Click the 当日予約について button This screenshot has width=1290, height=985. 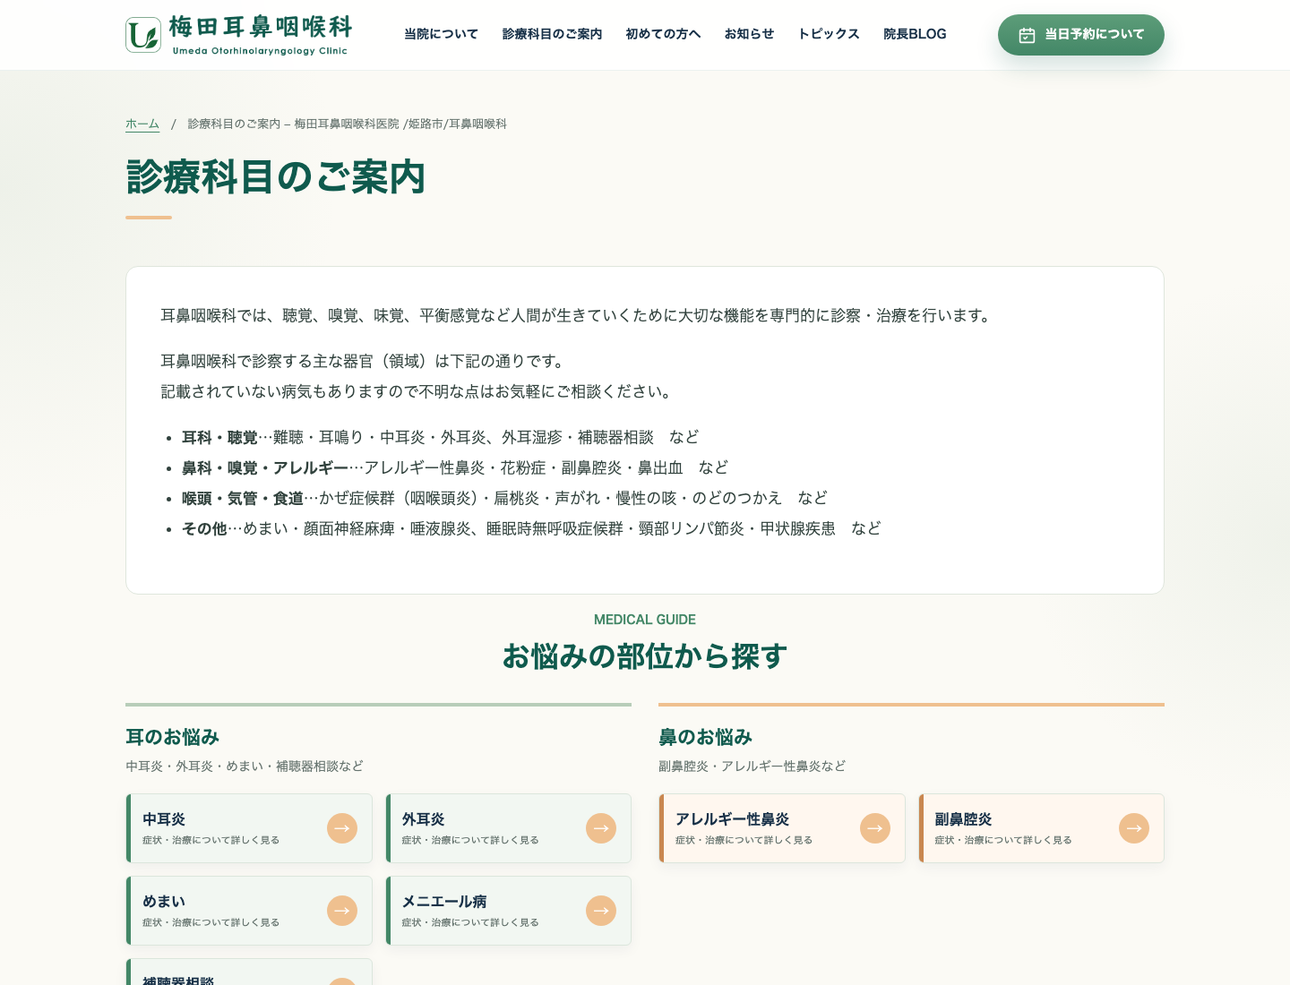click(x=1081, y=35)
